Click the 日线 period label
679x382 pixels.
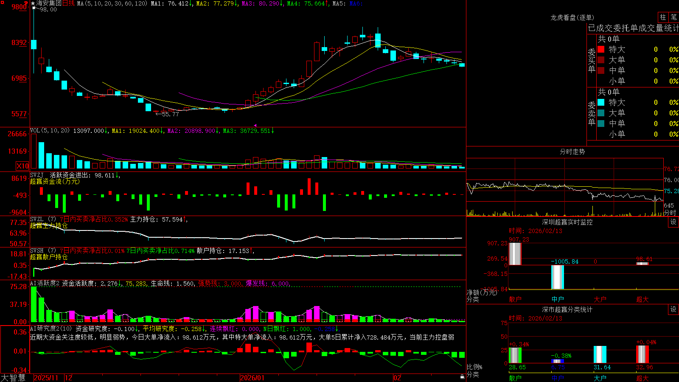coord(68,3)
